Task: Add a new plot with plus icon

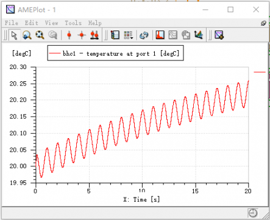Action: 219,35
